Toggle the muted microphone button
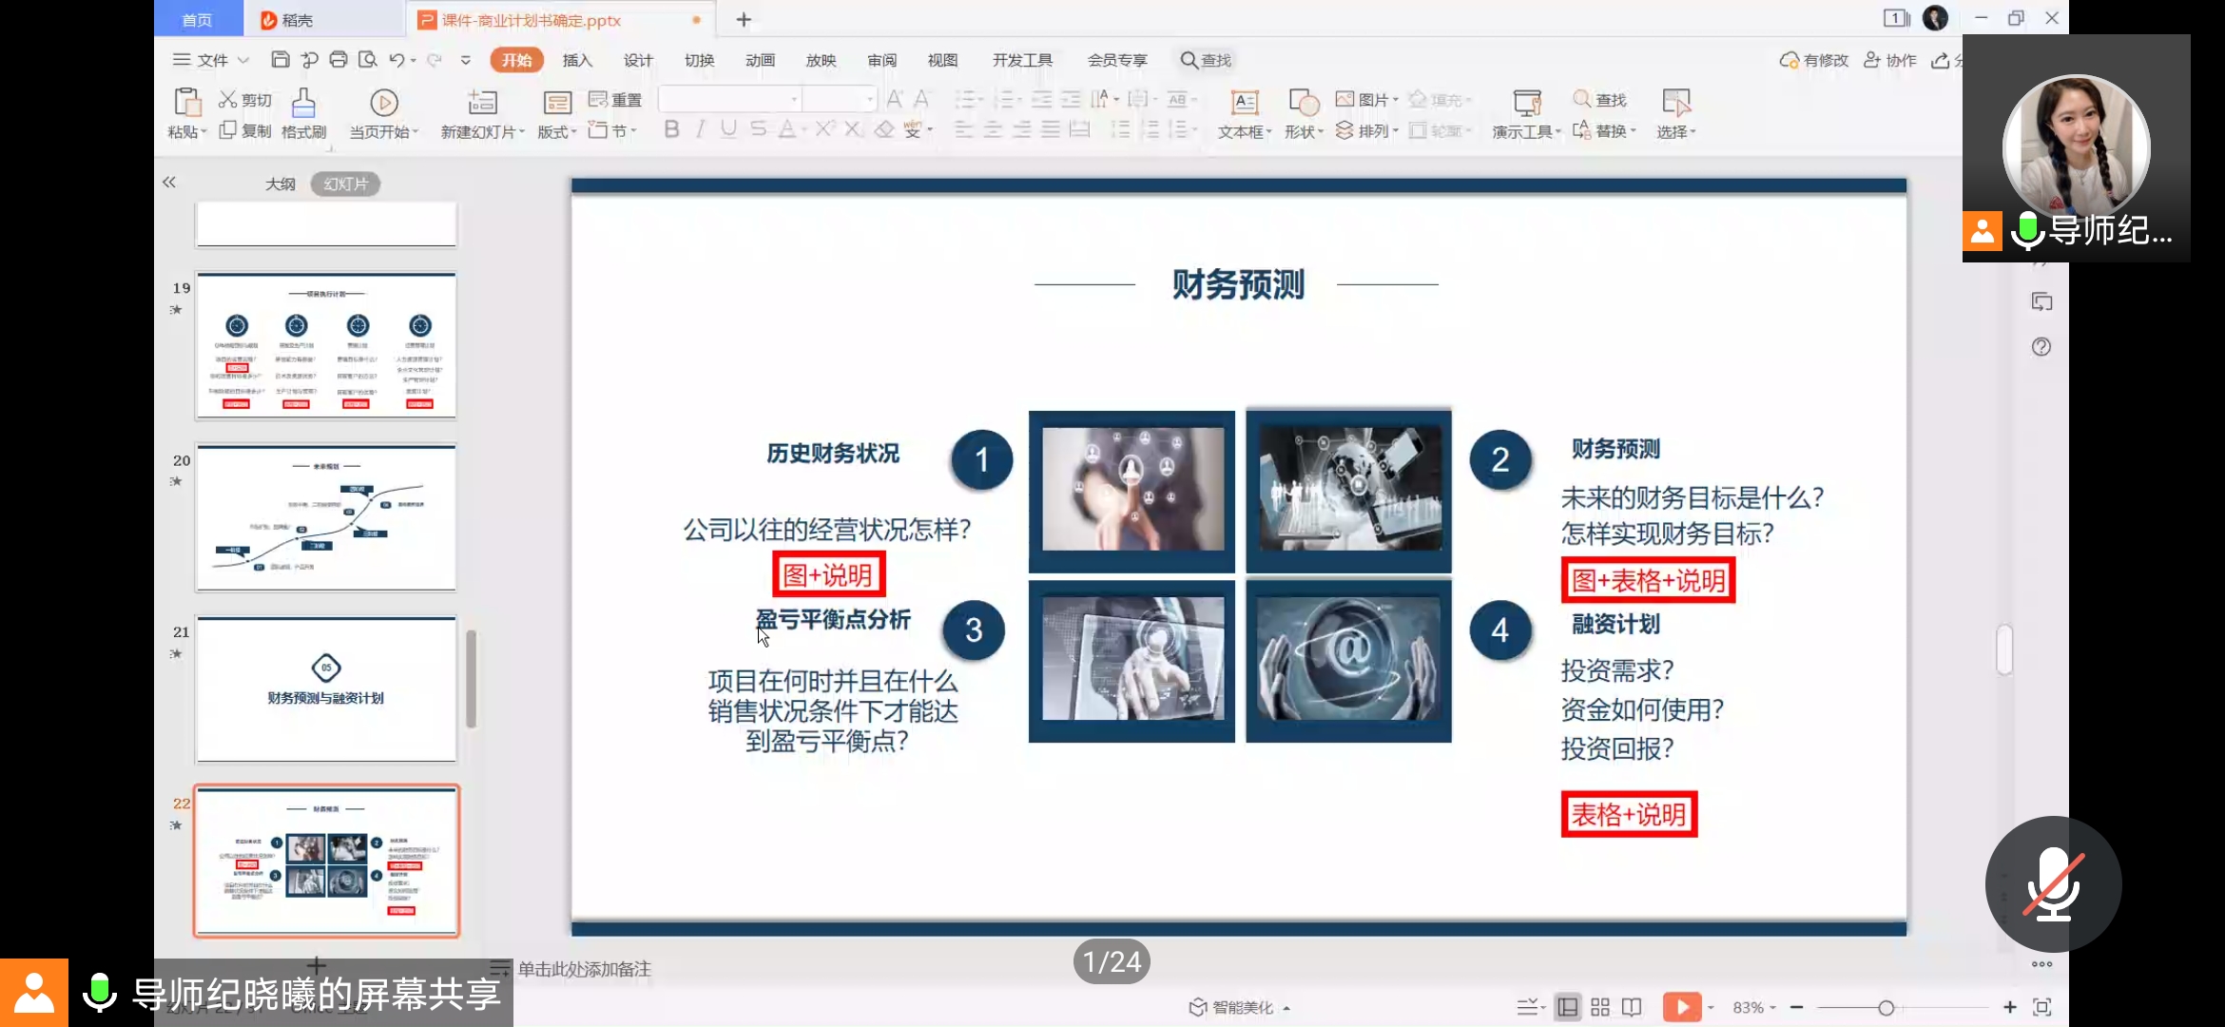Image resolution: width=2225 pixels, height=1027 pixels. (x=2053, y=883)
